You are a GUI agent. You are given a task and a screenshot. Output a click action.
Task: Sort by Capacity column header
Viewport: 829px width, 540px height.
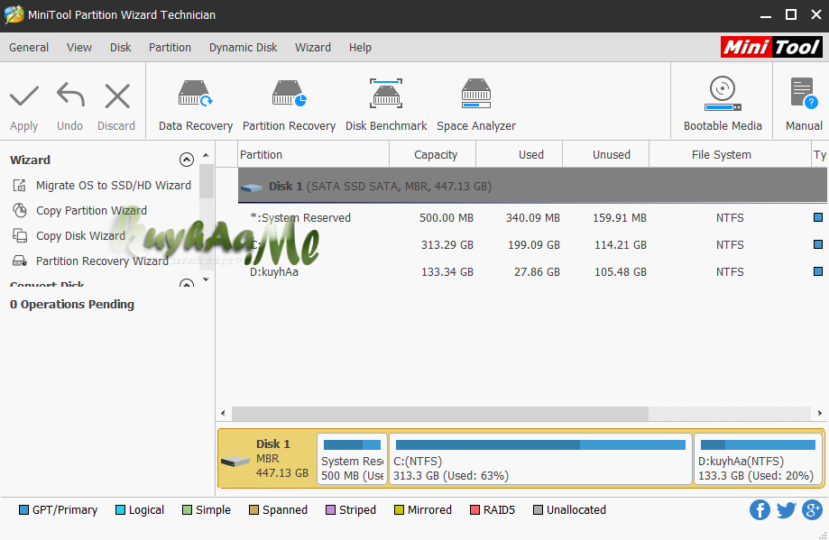pyautogui.click(x=433, y=155)
